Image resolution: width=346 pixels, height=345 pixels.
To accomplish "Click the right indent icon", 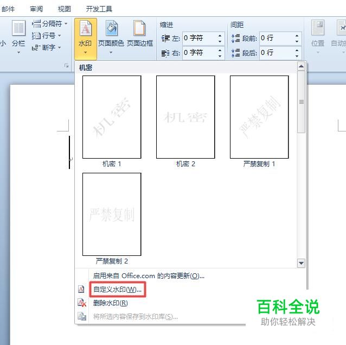I will 165,53.
